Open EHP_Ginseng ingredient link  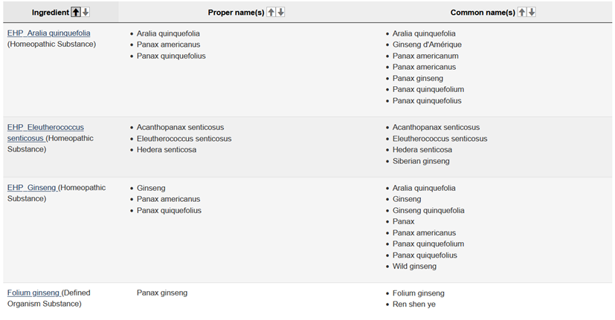[32, 188]
